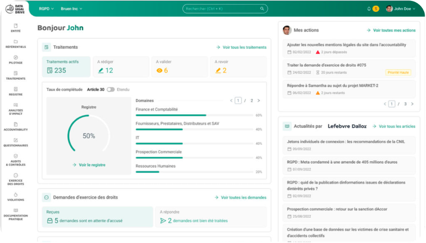The image size is (426, 243).
Task: Go to Pilotage in the sidebar
Action: tap(15, 58)
